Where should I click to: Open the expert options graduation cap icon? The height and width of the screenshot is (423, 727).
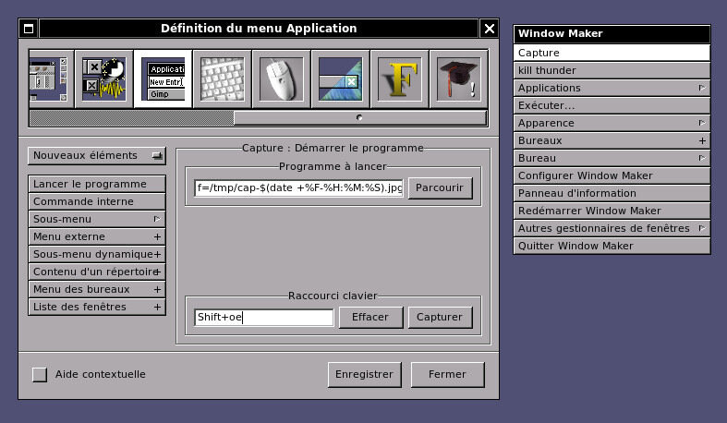[458, 79]
